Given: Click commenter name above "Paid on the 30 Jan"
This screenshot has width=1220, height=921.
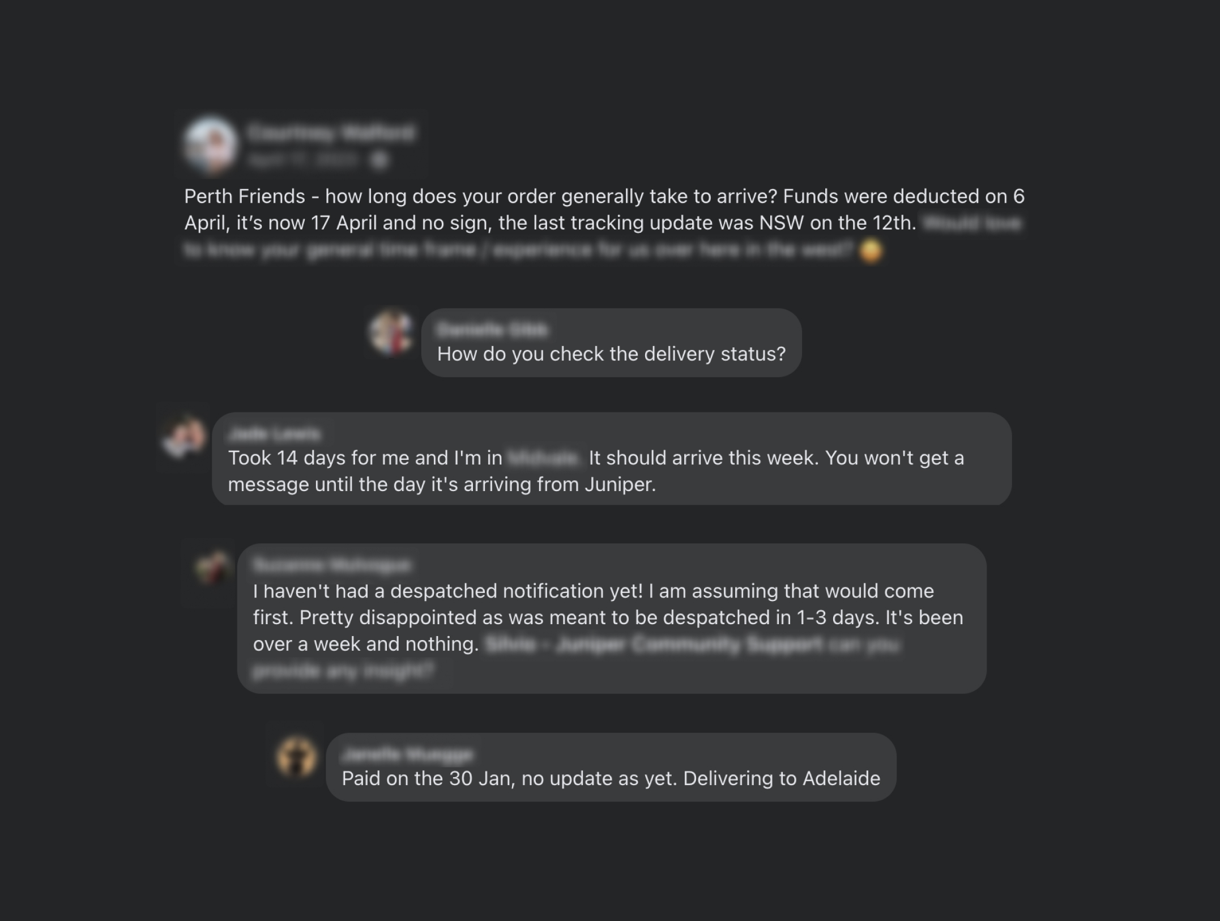Looking at the screenshot, I should [407, 754].
